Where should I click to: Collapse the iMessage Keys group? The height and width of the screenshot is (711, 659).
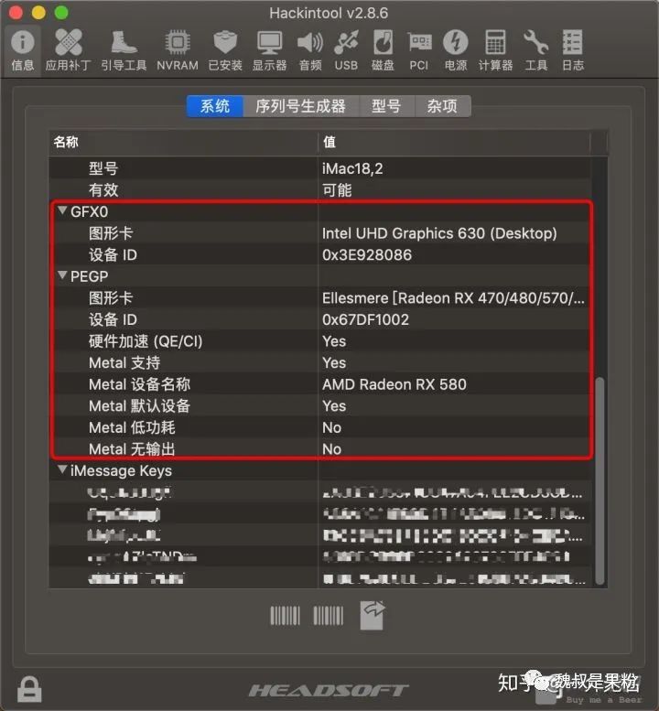(62, 469)
